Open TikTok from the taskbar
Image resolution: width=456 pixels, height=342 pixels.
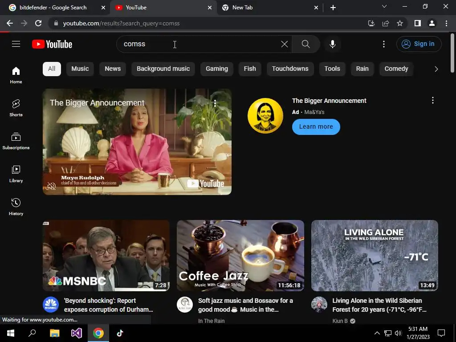[120, 333]
